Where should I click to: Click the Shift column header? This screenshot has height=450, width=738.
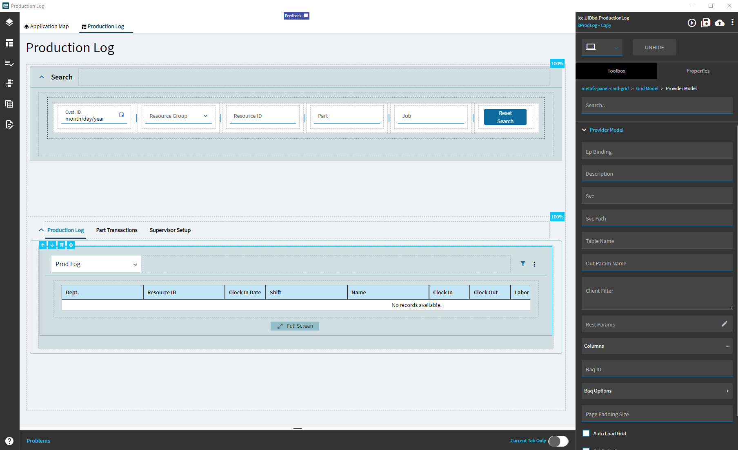coord(306,292)
